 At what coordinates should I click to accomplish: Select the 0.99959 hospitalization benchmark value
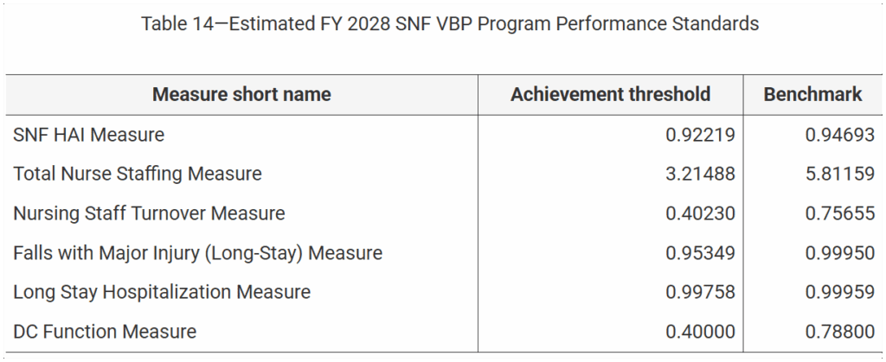pos(839,292)
